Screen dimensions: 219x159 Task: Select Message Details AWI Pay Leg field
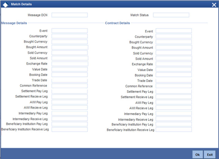[70, 102]
